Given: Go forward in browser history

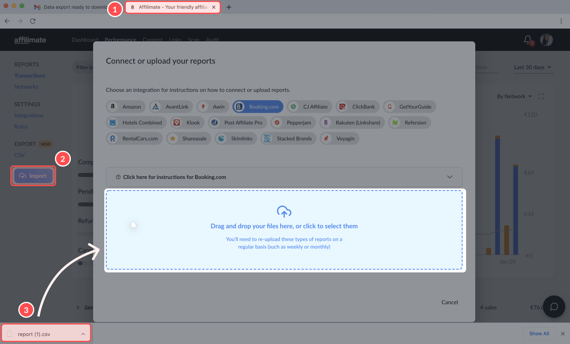Looking at the screenshot, I should click(20, 21).
